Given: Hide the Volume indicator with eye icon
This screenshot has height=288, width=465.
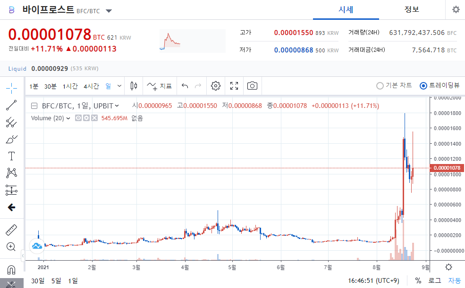Looking at the screenshot, I should coord(78,118).
